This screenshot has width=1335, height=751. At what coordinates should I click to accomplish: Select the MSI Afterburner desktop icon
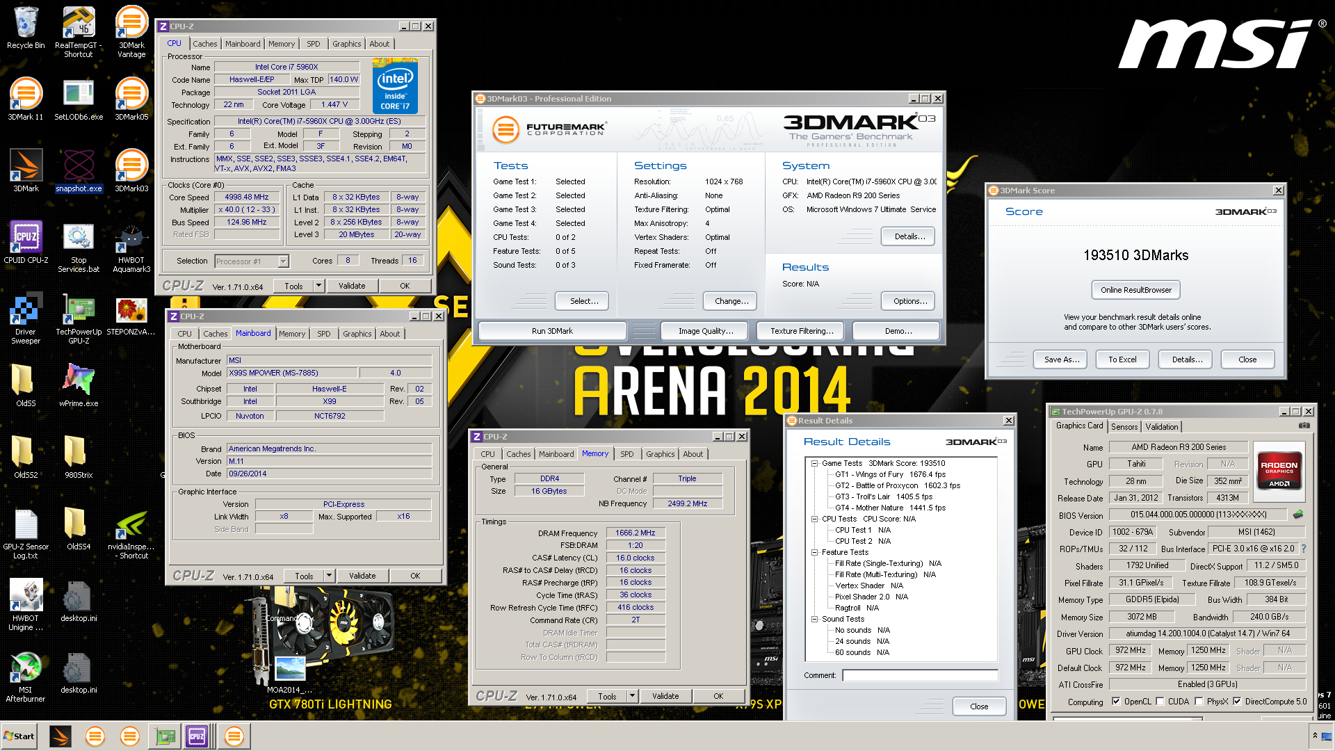(x=26, y=677)
